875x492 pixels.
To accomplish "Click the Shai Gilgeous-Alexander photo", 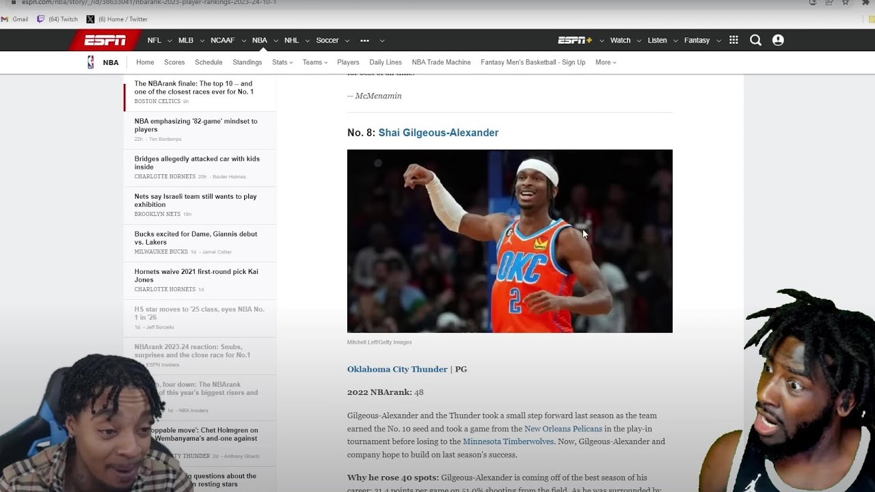I will [510, 241].
